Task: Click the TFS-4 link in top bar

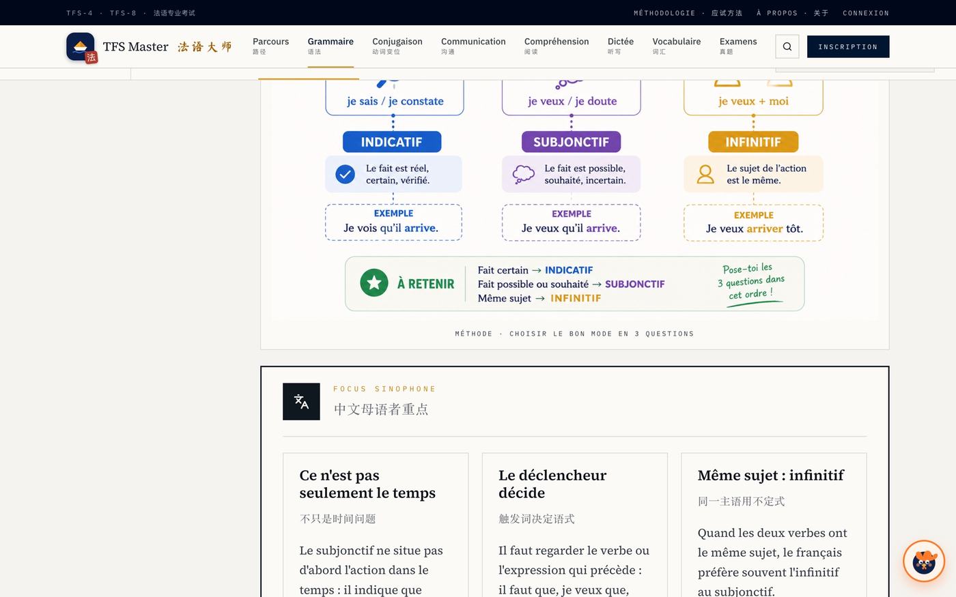Action: point(80,13)
